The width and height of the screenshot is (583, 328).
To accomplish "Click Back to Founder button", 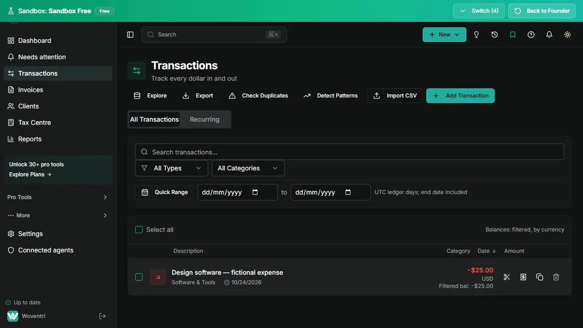I will 542,11.
